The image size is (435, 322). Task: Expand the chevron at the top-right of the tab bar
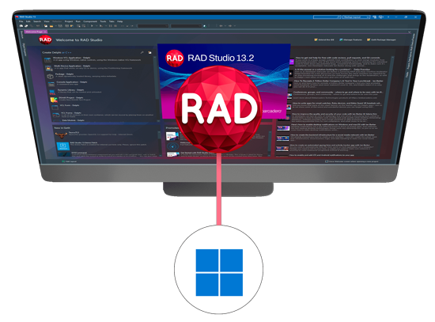tap(409, 32)
